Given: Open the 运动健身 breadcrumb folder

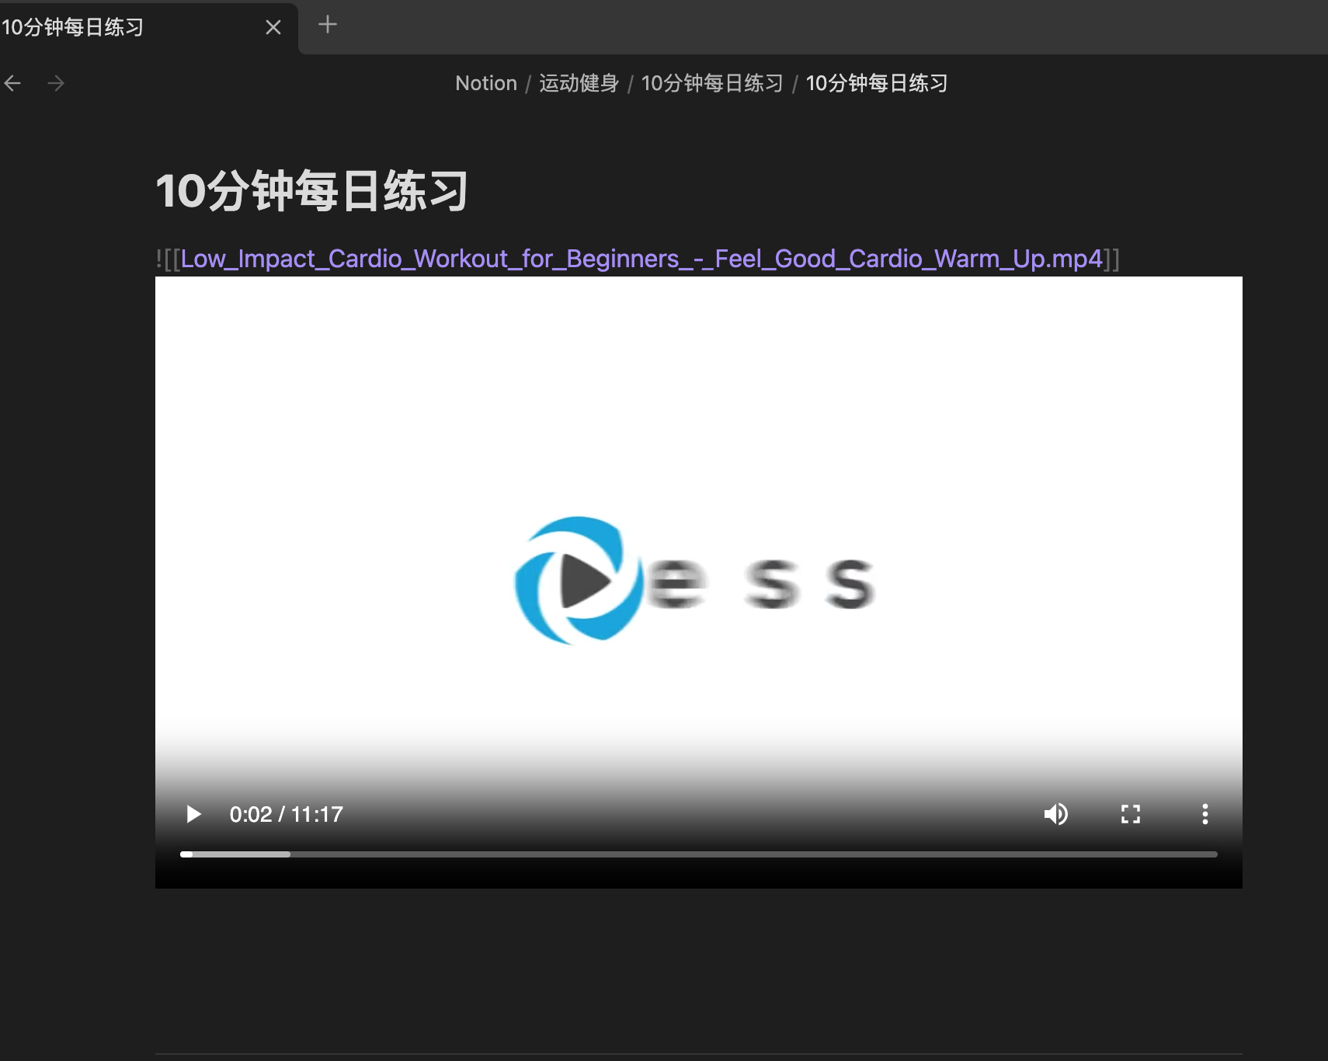Looking at the screenshot, I should pos(579,83).
